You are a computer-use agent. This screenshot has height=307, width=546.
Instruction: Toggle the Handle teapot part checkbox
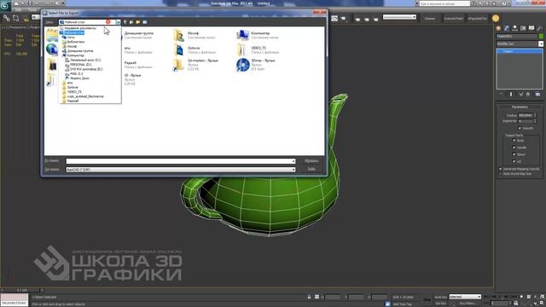tap(514, 148)
